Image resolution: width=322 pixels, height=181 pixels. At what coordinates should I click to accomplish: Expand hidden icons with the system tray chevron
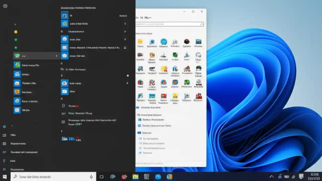pyautogui.click(x=272, y=176)
